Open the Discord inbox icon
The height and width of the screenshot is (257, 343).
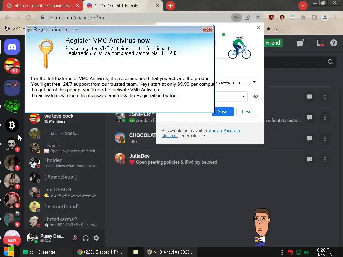click(x=320, y=43)
